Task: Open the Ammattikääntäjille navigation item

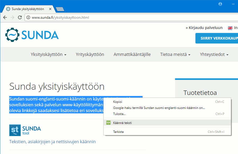Action: [x=132, y=54]
